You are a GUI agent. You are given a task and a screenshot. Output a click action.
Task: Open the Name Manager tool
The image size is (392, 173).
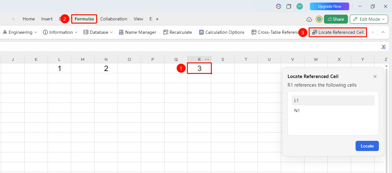point(138,32)
